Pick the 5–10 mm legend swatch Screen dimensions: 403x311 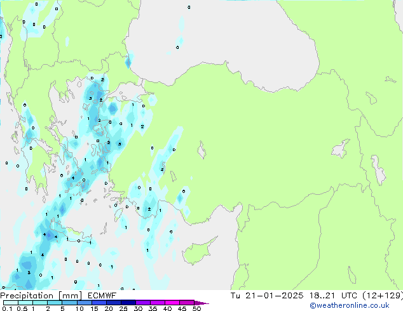pos(69,303)
